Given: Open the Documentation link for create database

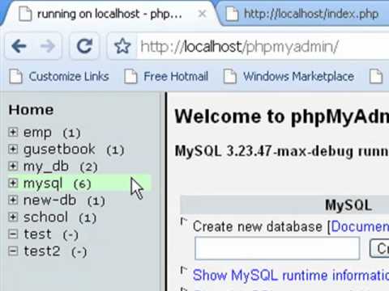Looking at the screenshot, I should tap(360, 226).
